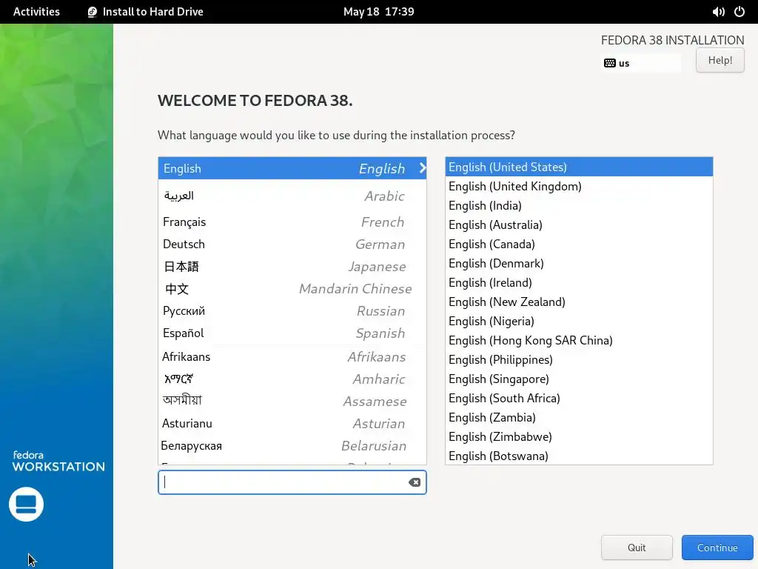Choose English (Philippines) locale
758x569 pixels.
tap(579, 360)
